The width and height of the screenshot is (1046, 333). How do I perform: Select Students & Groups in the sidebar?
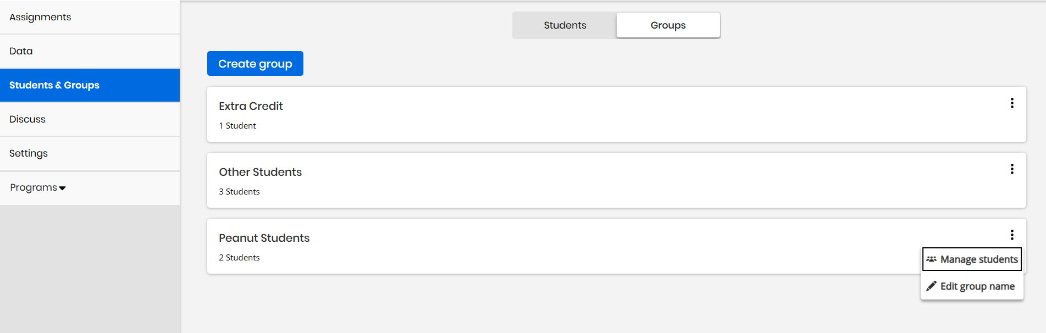click(x=90, y=85)
